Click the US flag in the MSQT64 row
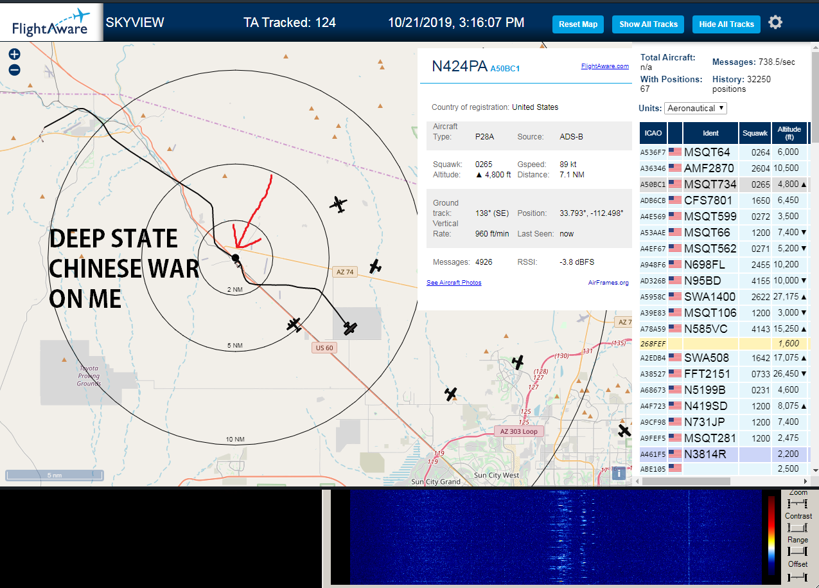819x588 pixels. pos(675,152)
